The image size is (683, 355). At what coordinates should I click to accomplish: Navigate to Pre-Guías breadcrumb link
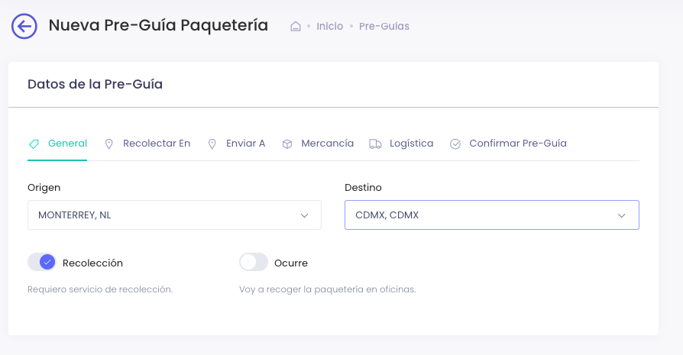384,26
